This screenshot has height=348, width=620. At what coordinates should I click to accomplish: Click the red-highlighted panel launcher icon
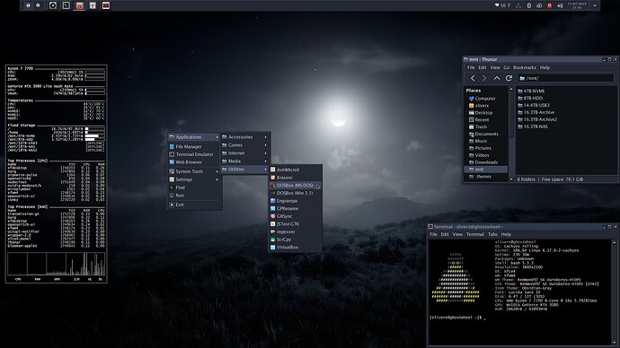click(79, 5)
